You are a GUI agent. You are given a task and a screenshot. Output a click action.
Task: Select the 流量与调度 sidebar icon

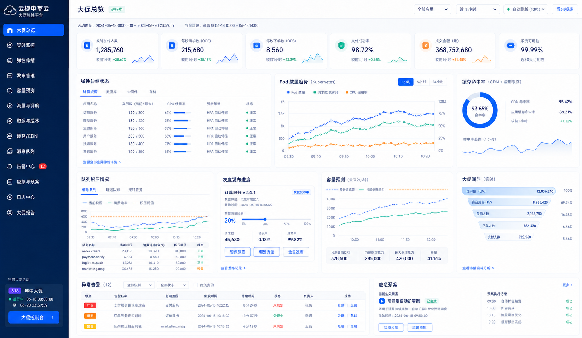[10, 106]
